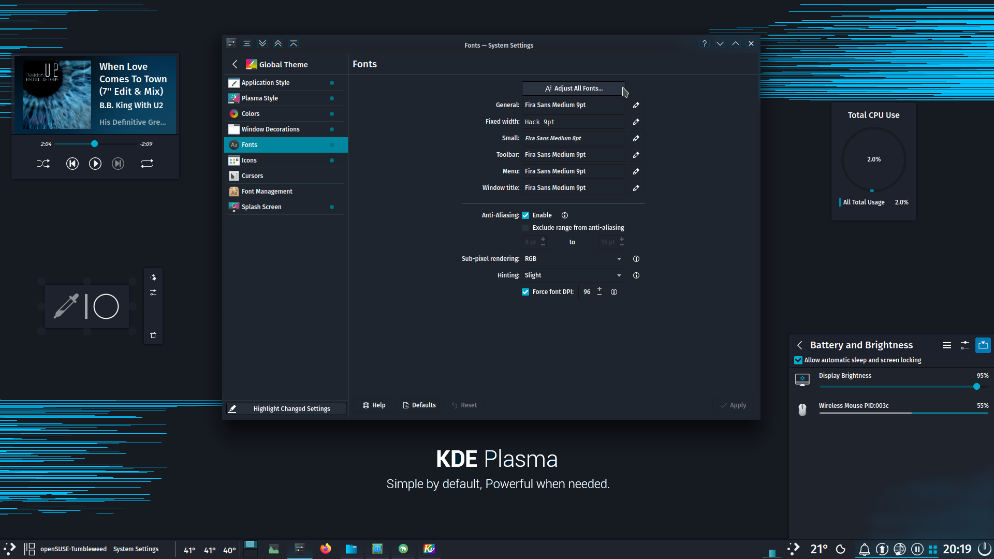
Task: Open Hinting Slight dropdown
Action: pos(573,275)
